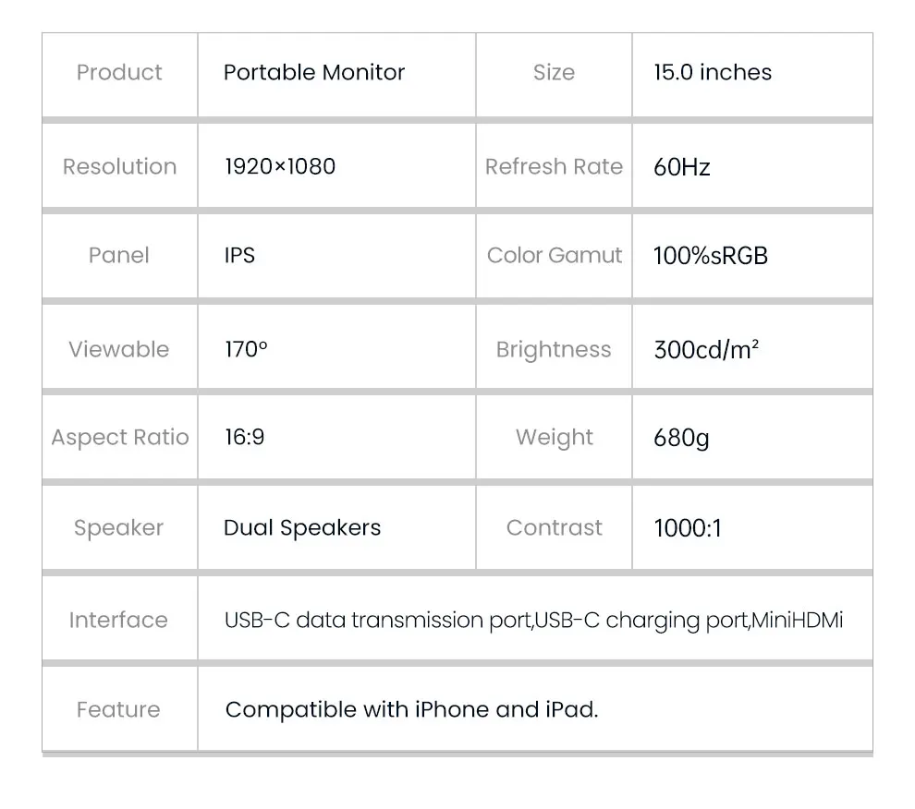Viewport: 915px width, 809px height.
Task: Click the 300cd/m² brightness value
Action: click(x=706, y=350)
